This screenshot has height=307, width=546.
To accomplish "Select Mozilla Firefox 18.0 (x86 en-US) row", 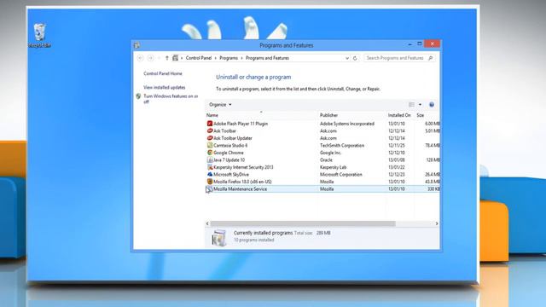I will (x=322, y=182).
